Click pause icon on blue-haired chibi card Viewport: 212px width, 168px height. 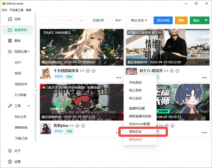tap(172, 126)
